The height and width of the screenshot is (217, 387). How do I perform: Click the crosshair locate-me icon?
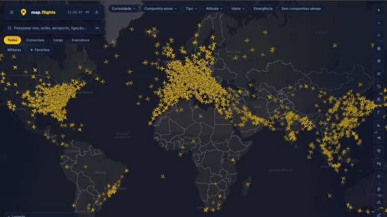[x=379, y=36]
